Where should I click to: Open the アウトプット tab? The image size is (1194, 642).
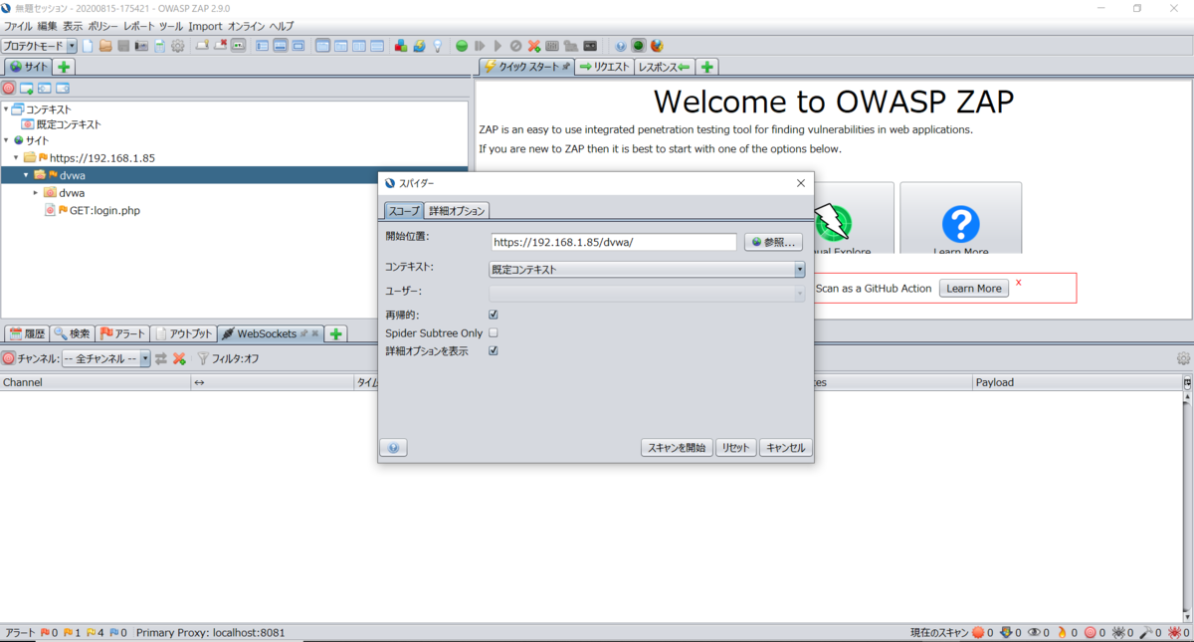184,333
